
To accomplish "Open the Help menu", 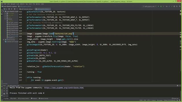I will click(42, 4).
